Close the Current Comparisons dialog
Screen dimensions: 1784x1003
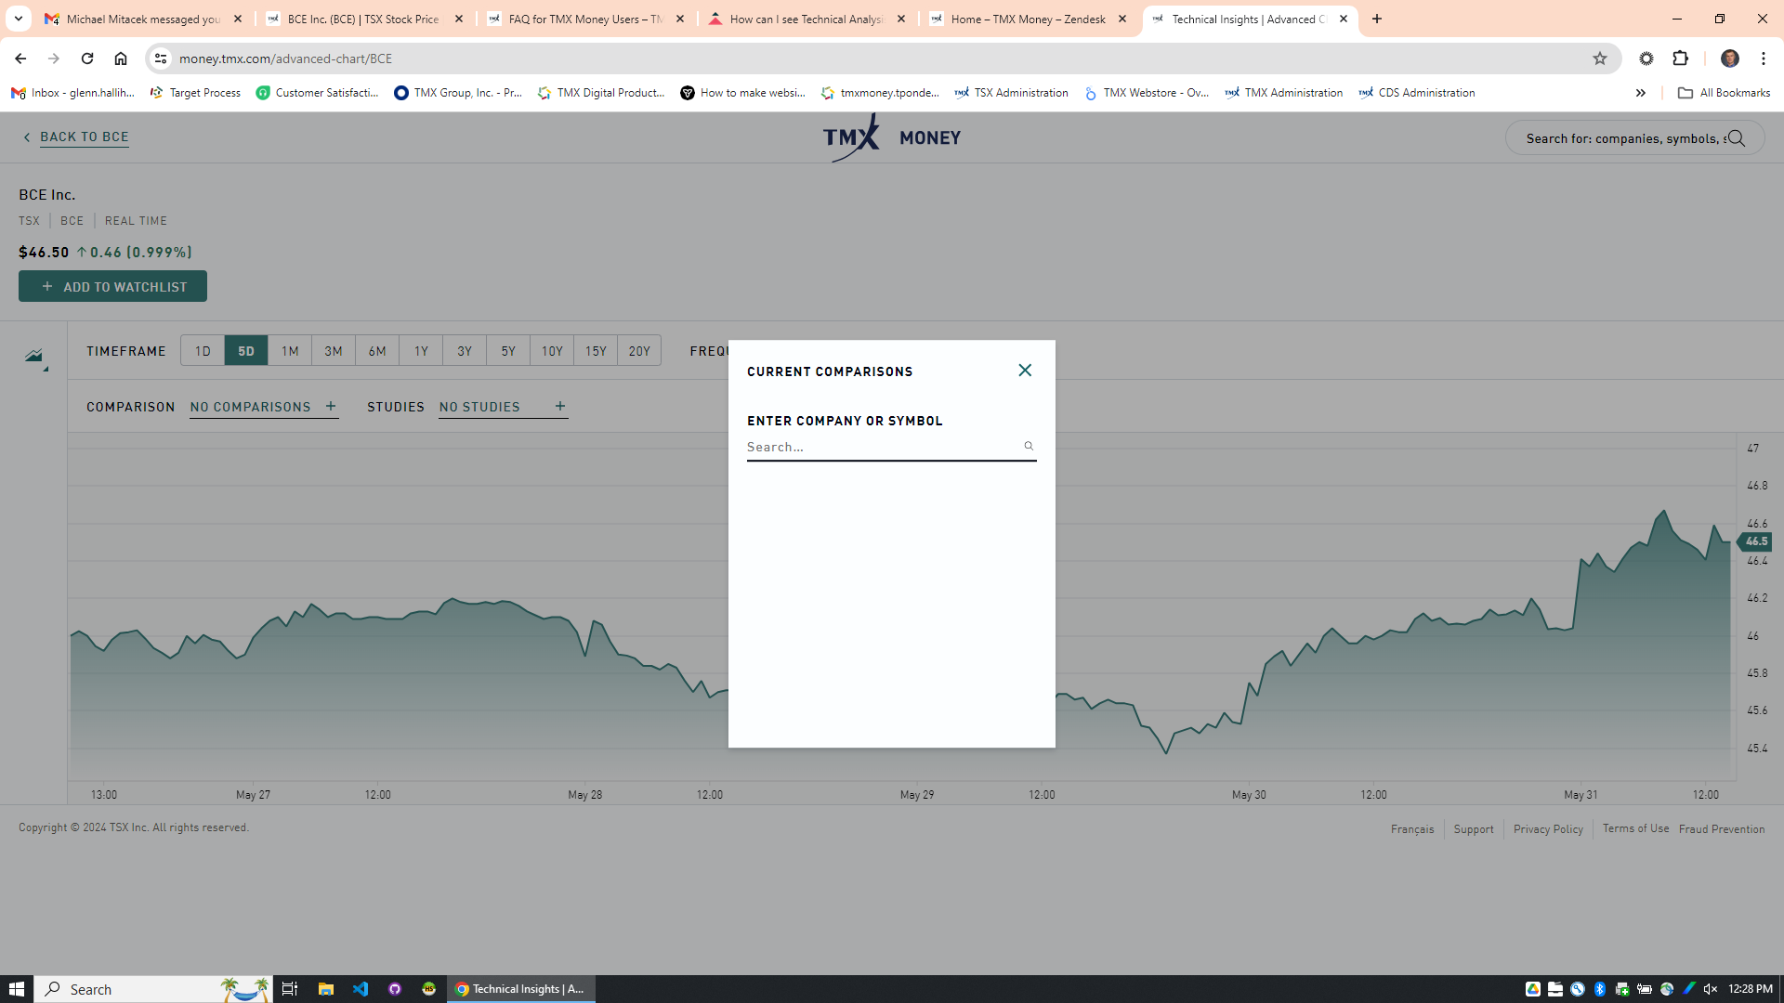(x=1025, y=371)
